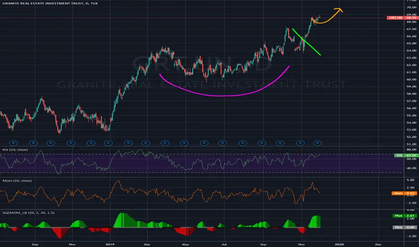The height and width of the screenshot is (247, 419).
Task: Click -2.00 on the squeeze momentum scale
Action: click(x=411, y=236)
